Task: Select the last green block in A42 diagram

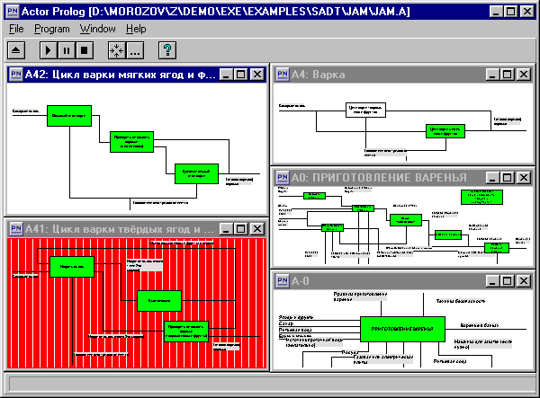Action: [196, 174]
